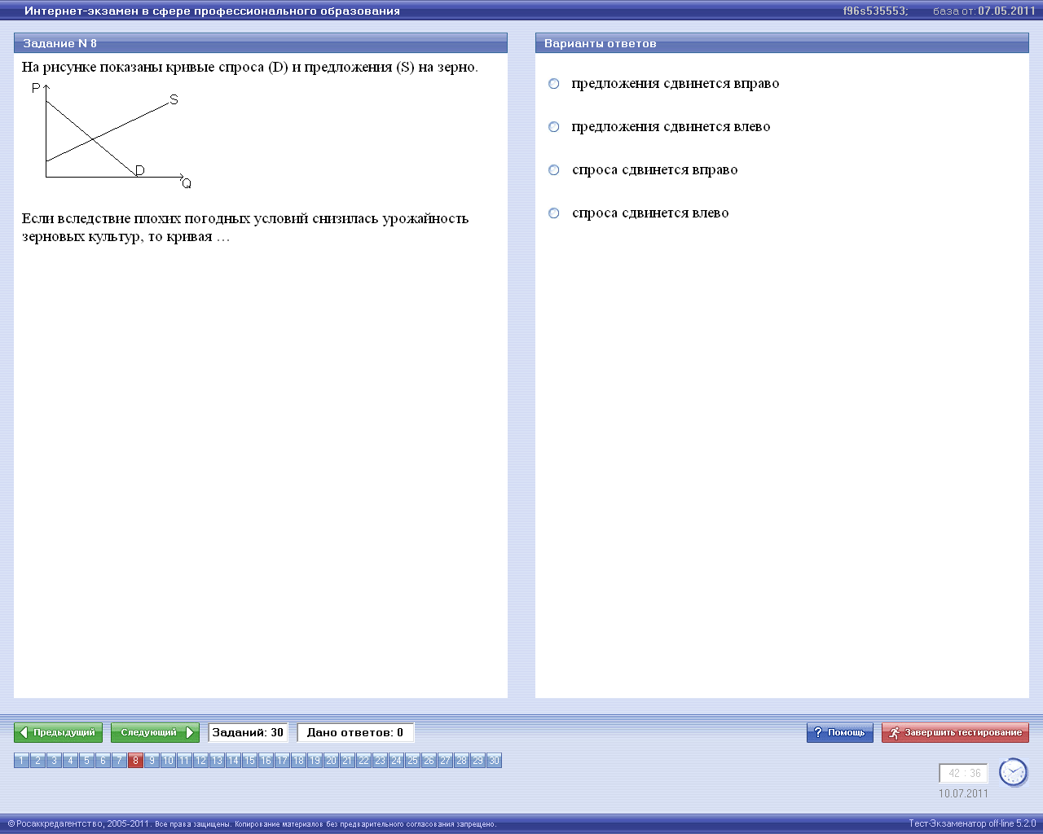Jump to question 23
The image size is (1043, 834).
pyautogui.click(x=380, y=761)
